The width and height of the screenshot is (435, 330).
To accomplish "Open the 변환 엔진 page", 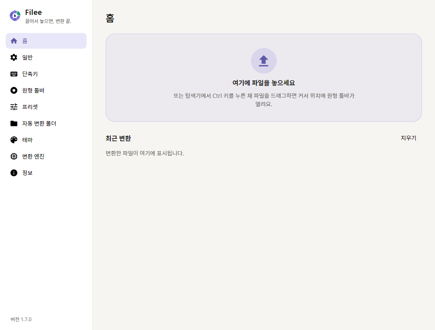I will (46, 156).
